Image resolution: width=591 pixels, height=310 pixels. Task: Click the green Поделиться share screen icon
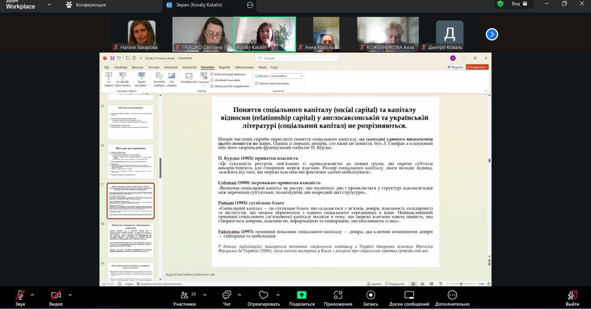coord(302,295)
